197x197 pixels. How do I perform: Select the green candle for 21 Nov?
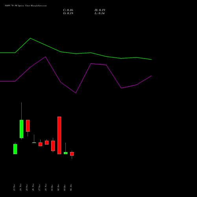pos(15,149)
